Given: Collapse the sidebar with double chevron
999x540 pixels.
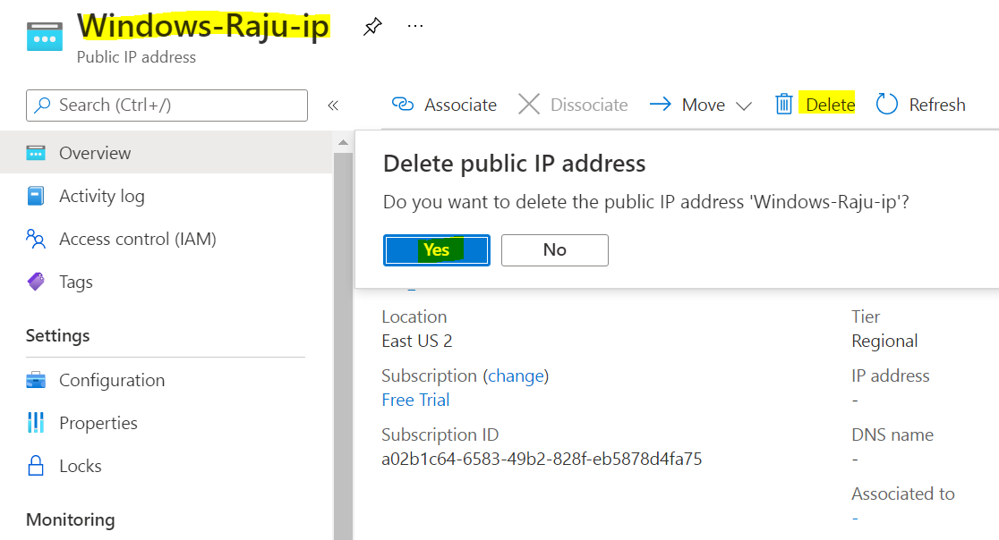Looking at the screenshot, I should [x=333, y=105].
